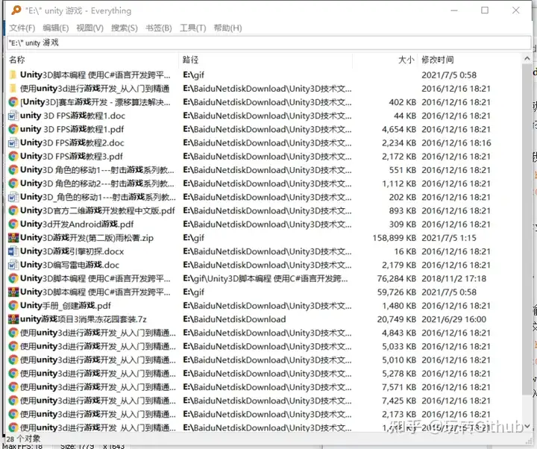Click path E:\BaiduNetdiskDownload of the .7z row
Image resolution: width=537 pixels, height=449 pixels.
click(x=234, y=319)
